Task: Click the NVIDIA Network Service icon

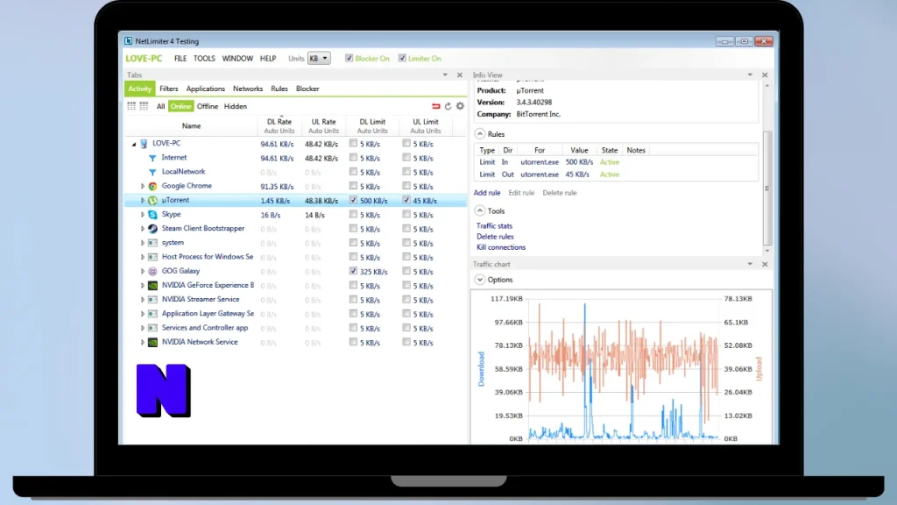Action: pos(152,343)
